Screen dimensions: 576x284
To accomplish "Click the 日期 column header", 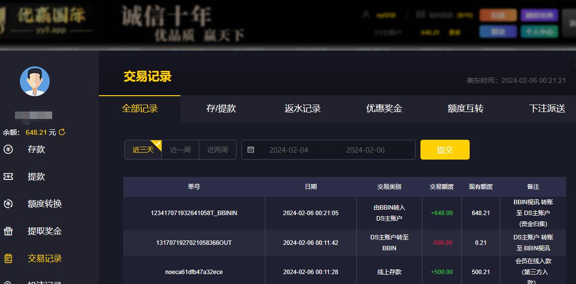I will tap(311, 186).
